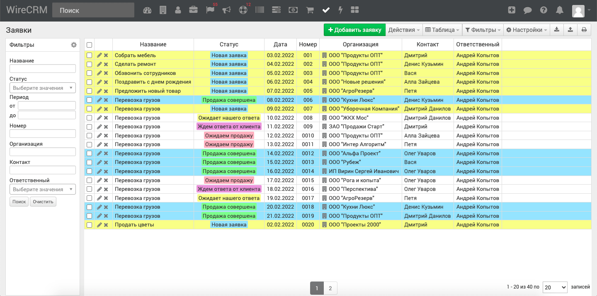Viewport: 597px width, 296px height.
Task: Click the download export icon button
Action: pyautogui.click(x=557, y=30)
